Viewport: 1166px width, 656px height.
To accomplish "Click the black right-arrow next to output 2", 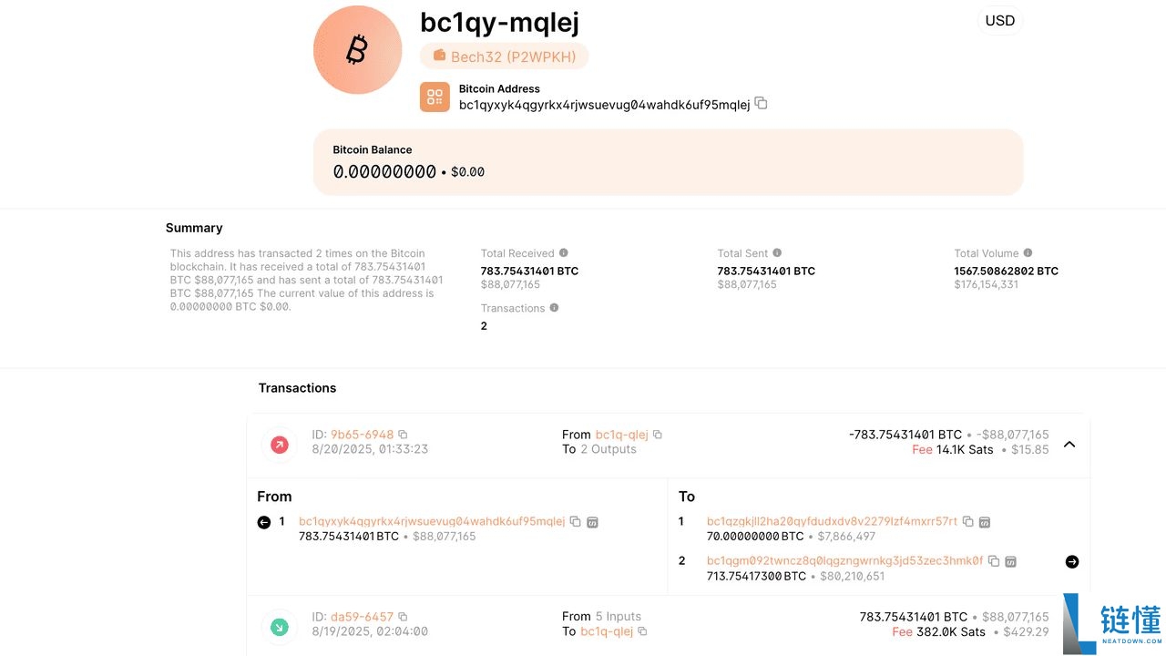I will click(1072, 562).
